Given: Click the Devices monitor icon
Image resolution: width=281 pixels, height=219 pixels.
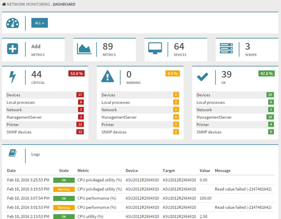Looking at the screenshot, I should pos(154,48).
